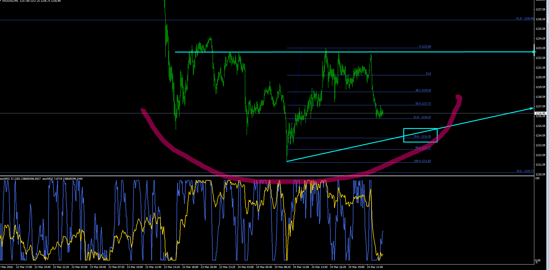The width and height of the screenshot is (549, 270).
Task: Click the indicator scale value 105
Action: 537,178
